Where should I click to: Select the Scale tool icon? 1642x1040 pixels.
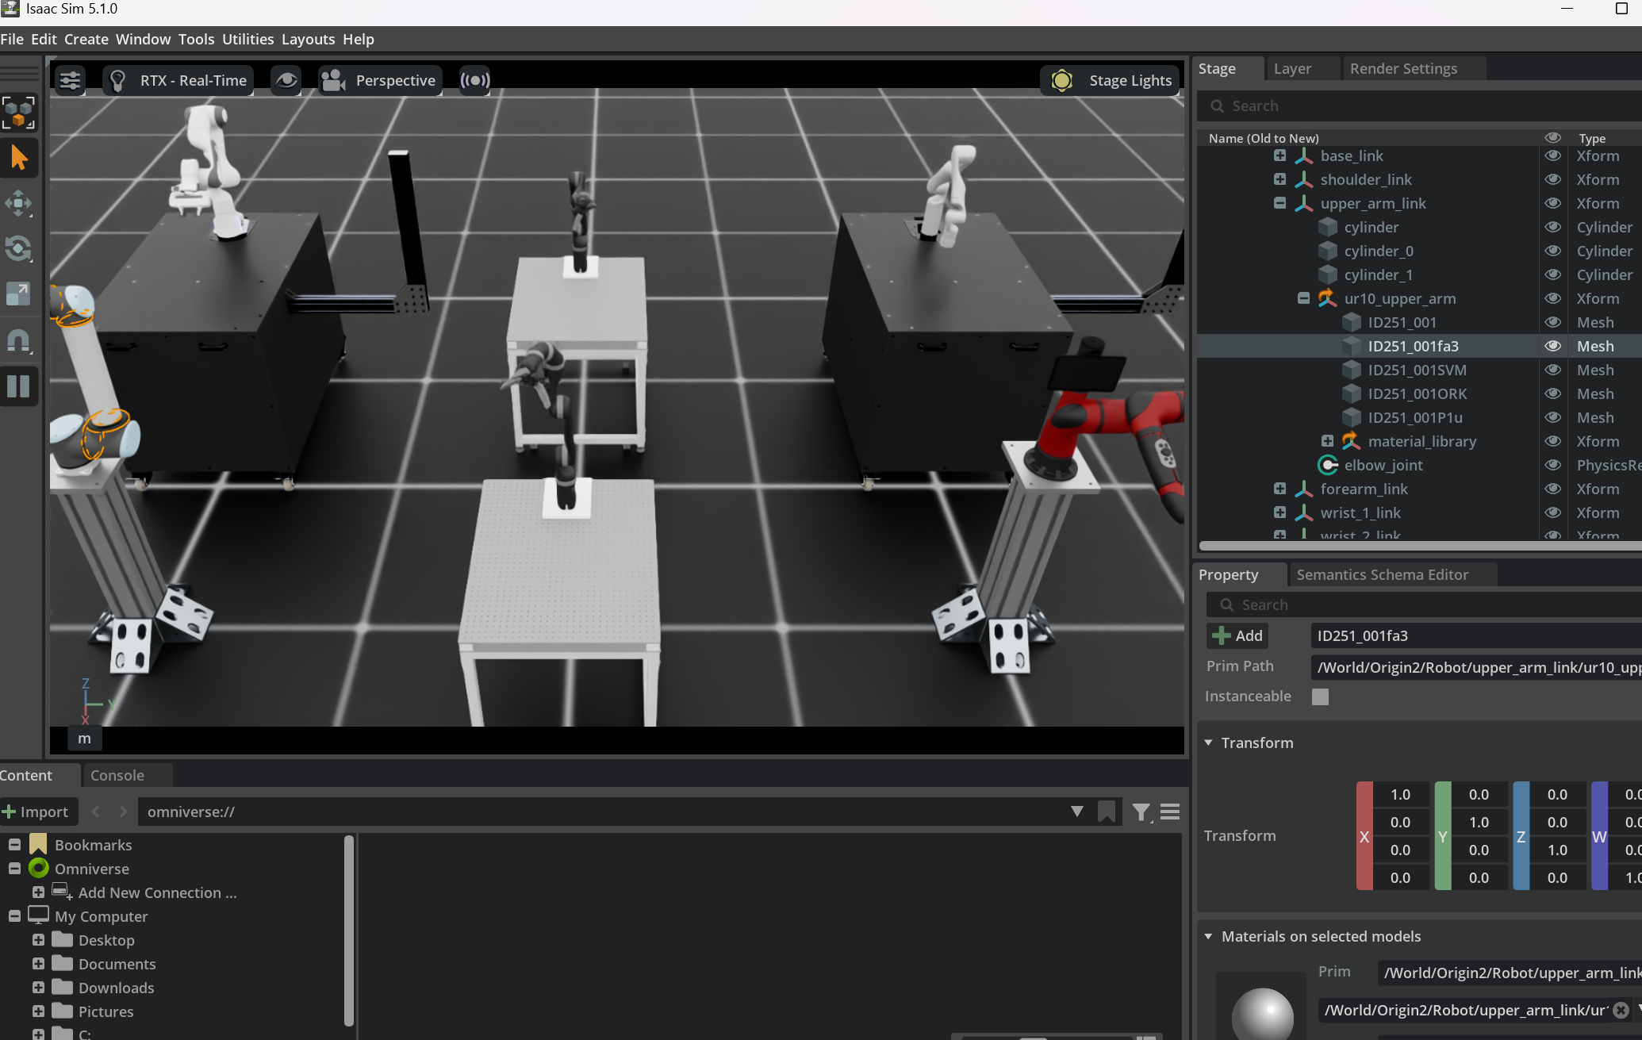tap(18, 294)
